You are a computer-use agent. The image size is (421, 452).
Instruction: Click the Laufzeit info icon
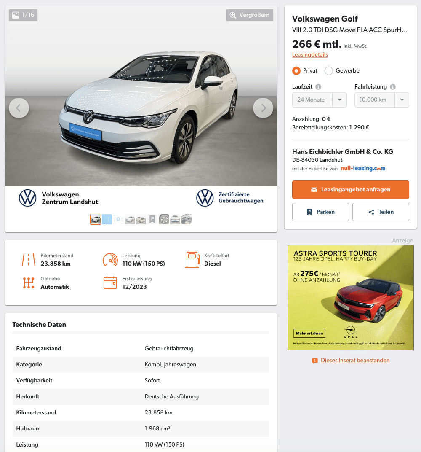(318, 87)
